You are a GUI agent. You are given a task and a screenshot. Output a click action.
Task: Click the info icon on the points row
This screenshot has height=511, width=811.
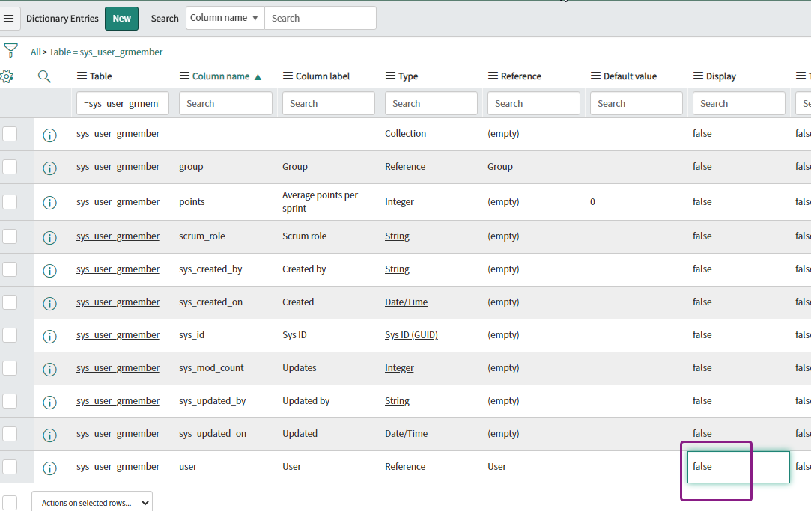click(49, 201)
